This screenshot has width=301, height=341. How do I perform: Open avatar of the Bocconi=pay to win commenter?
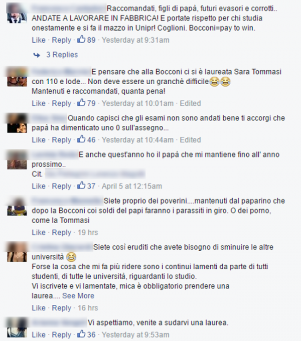tap(17, 14)
